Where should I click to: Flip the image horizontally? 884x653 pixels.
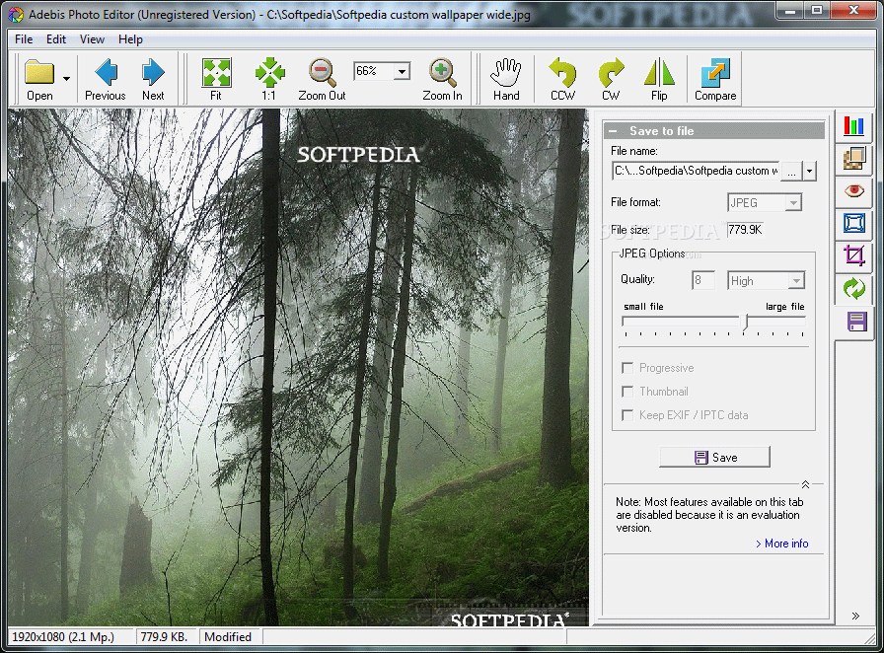tap(659, 80)
